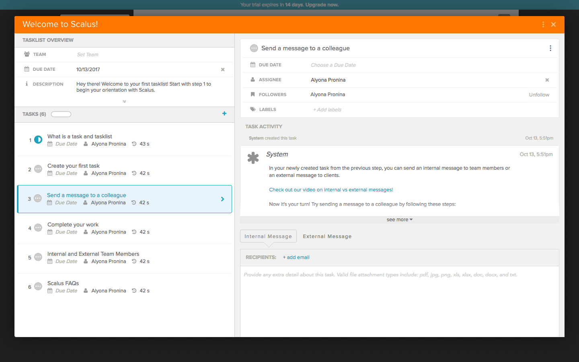Click the tasks progress bar
The width and height of the screenshot is (579, 362).
(61, 114)
